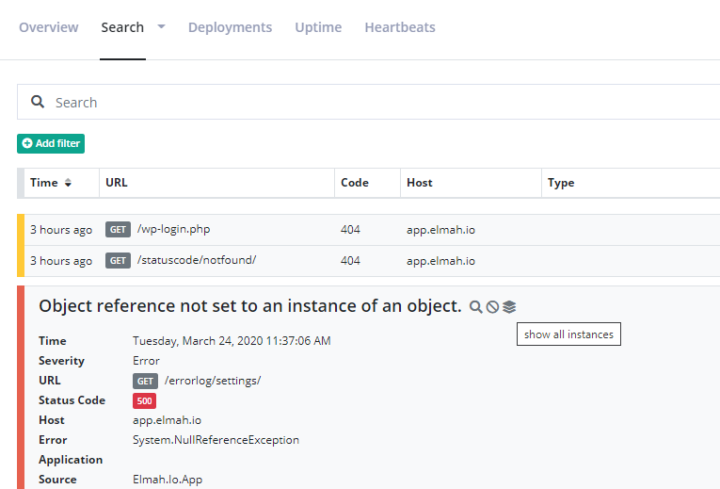Image resolution: width=720 pixels, height=489 pixels.
Task: Select the Search tab
Action: click(x=122, y=27)
